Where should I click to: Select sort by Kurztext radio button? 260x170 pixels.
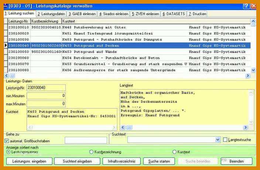(174, 152)
